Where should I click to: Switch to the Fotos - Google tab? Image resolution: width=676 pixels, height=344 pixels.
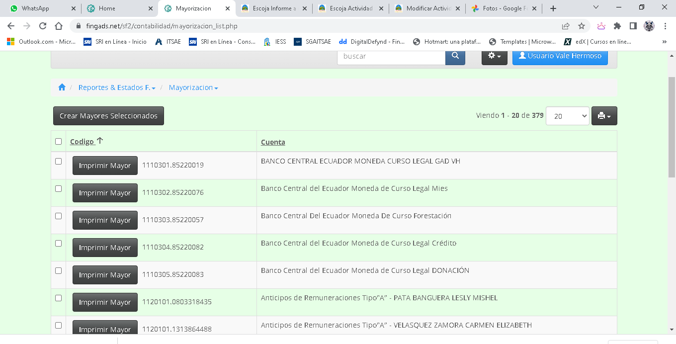click(502, 8)
